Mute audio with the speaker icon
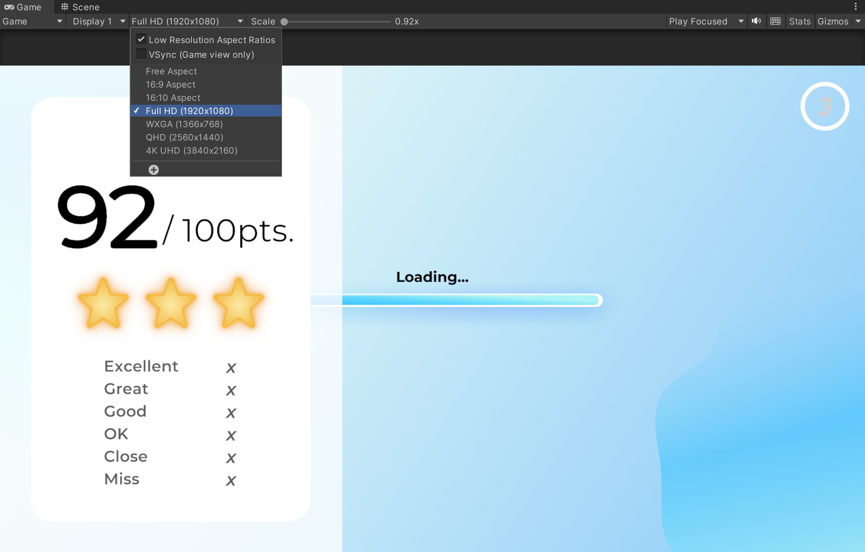 pos(756,21)
